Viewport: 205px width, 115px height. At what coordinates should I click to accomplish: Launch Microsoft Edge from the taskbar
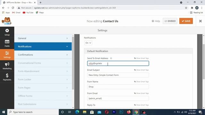coord(77,112)
